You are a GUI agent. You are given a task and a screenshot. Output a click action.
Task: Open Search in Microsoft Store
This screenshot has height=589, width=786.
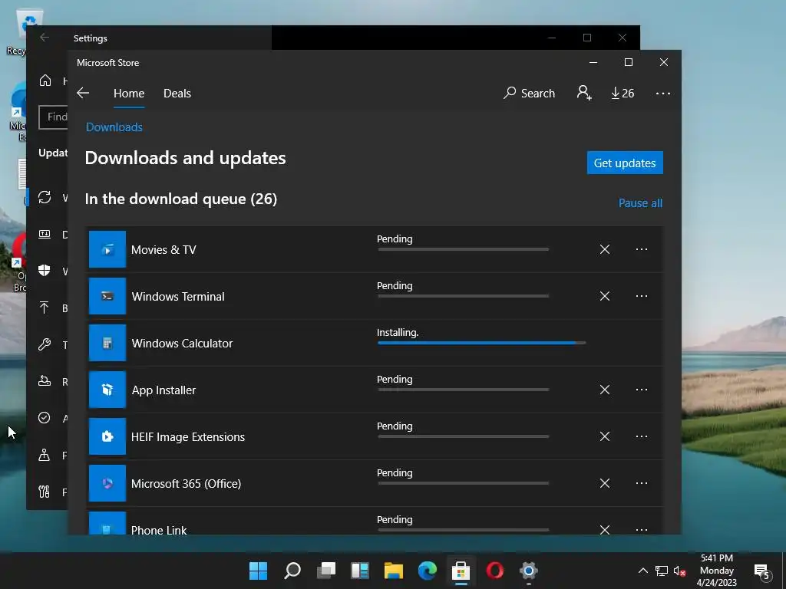[x=530, y=93]
